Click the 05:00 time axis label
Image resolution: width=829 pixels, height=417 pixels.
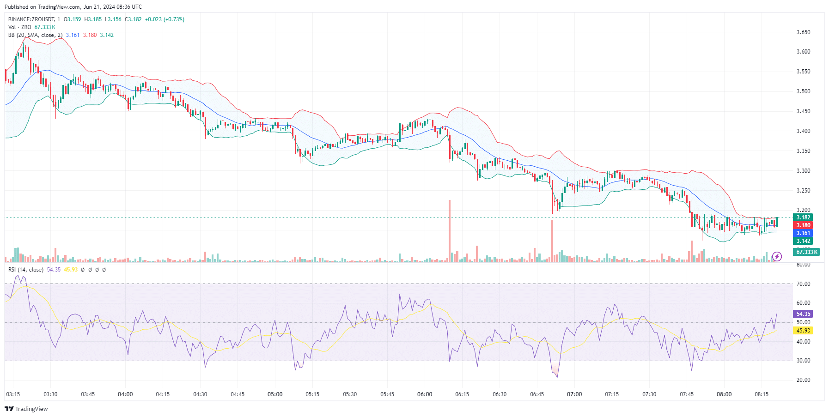[275, 394]
